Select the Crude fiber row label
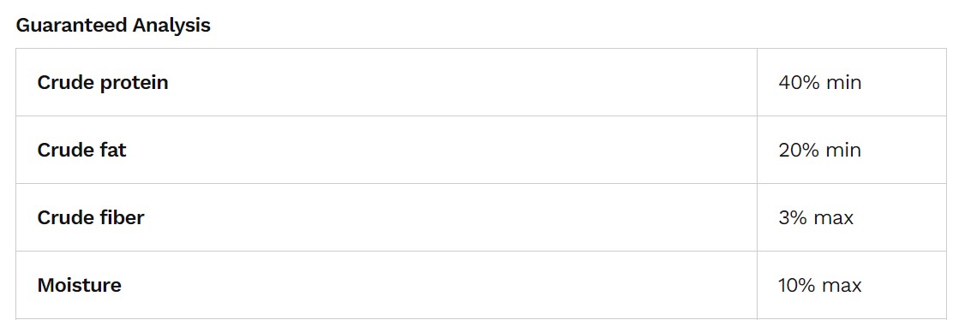965x320 pixels. tap(91, 217)
